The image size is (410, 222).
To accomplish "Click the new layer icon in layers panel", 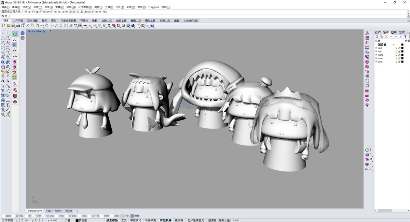I will (377, 37).
